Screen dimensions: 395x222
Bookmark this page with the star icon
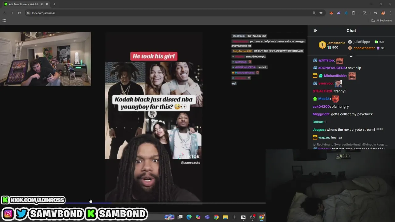[x=321, y=13]
